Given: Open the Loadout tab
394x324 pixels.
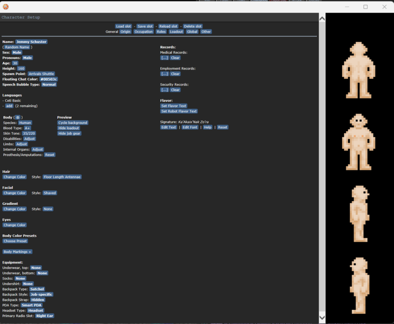Looking at the screenshot, I should 176,32.
